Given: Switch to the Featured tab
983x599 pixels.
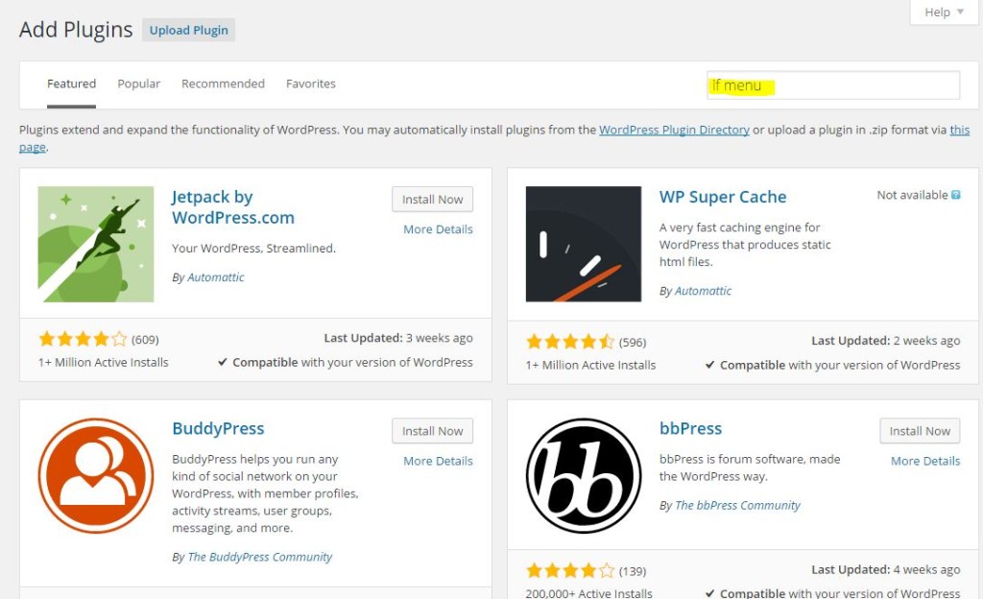Looking at the screenshot, I should (71, 84).
